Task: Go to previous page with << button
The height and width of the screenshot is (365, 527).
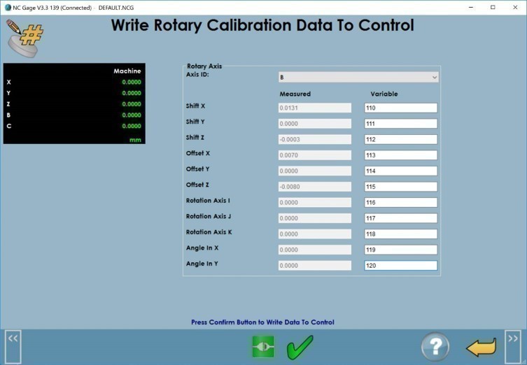Action: pyautogui.click(x=13, y=347)
